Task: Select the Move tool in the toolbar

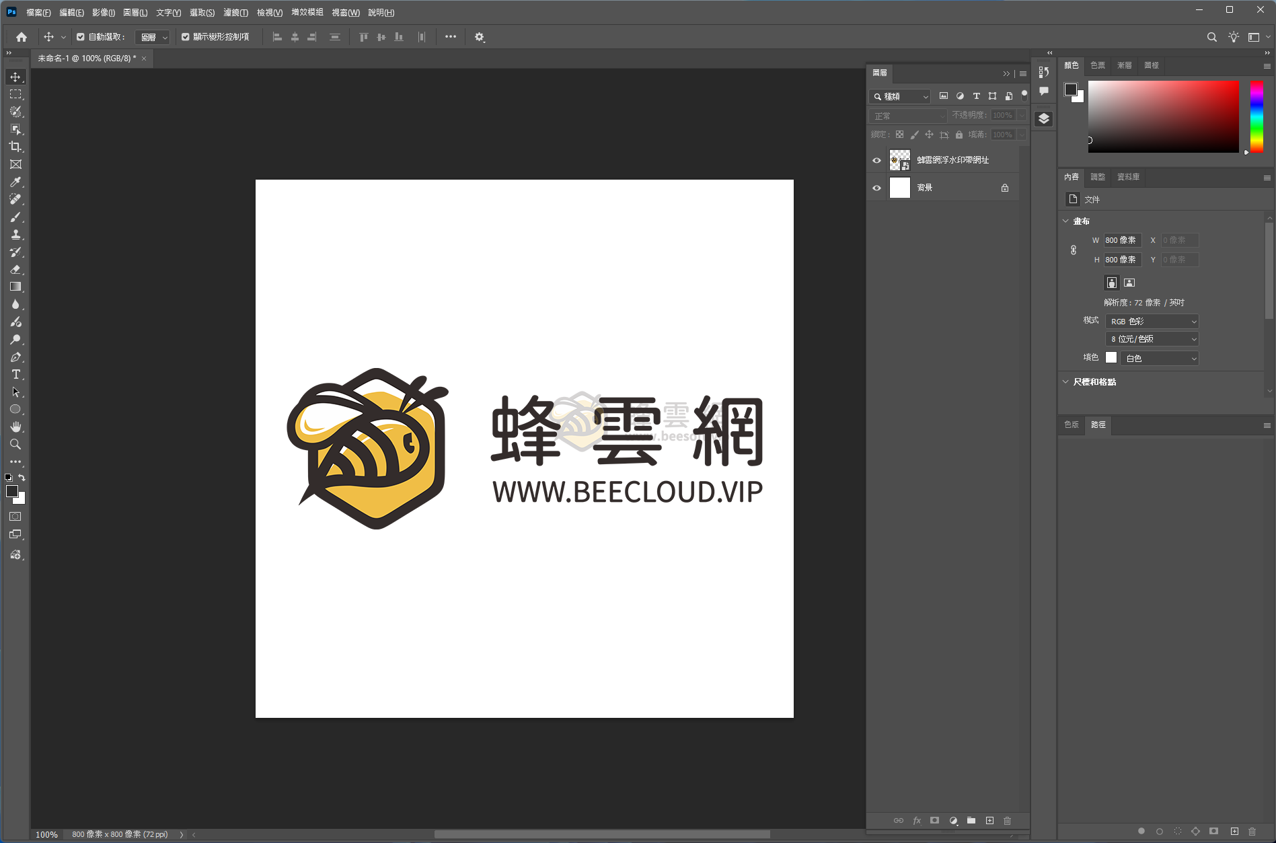Action: [x=15, y=77]
